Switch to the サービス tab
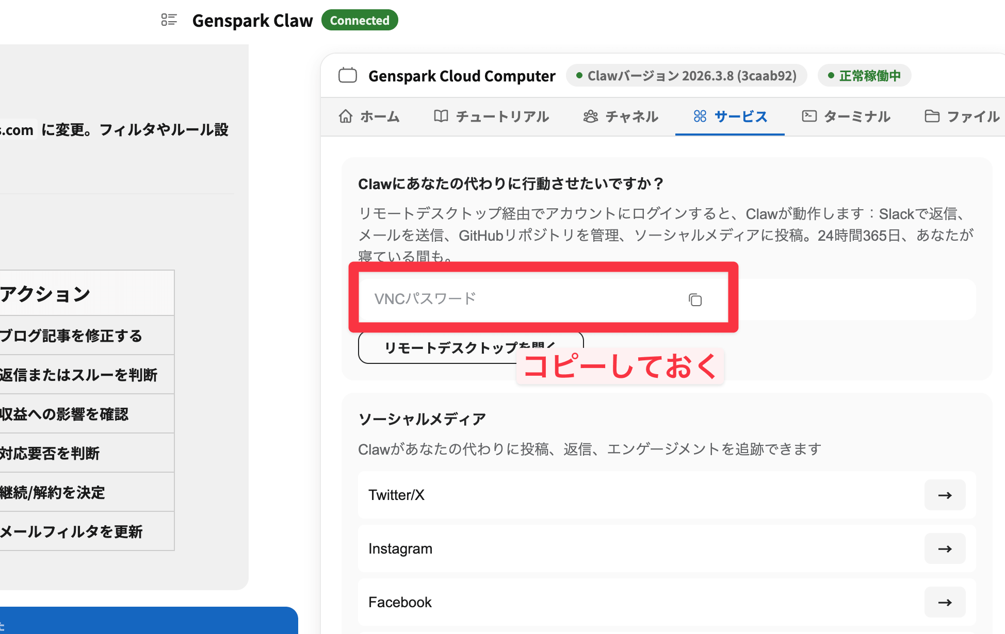Viewport: 1005px width, 634px height. 730,116
